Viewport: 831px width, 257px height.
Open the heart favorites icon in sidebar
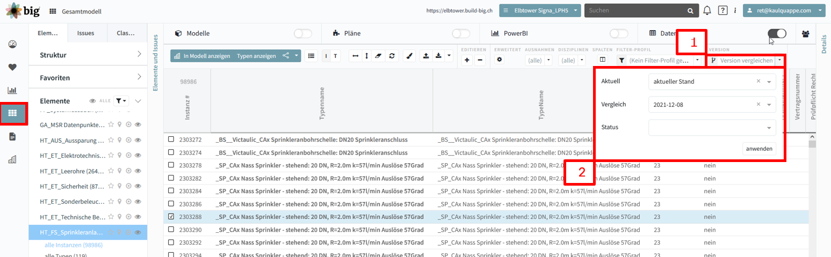tap(12, 67)
